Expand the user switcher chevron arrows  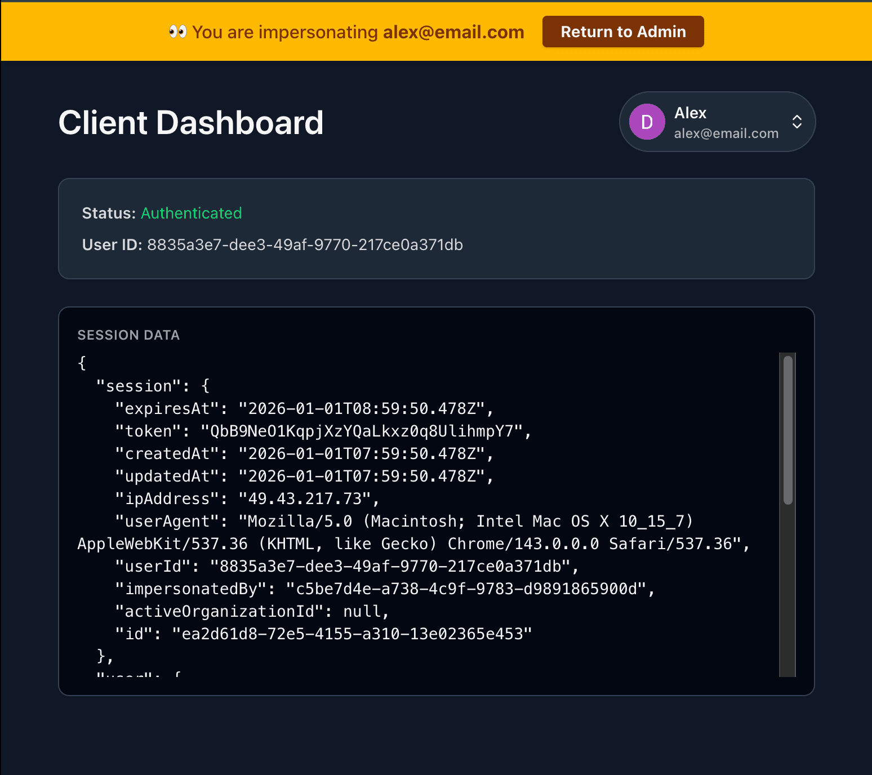797,122
